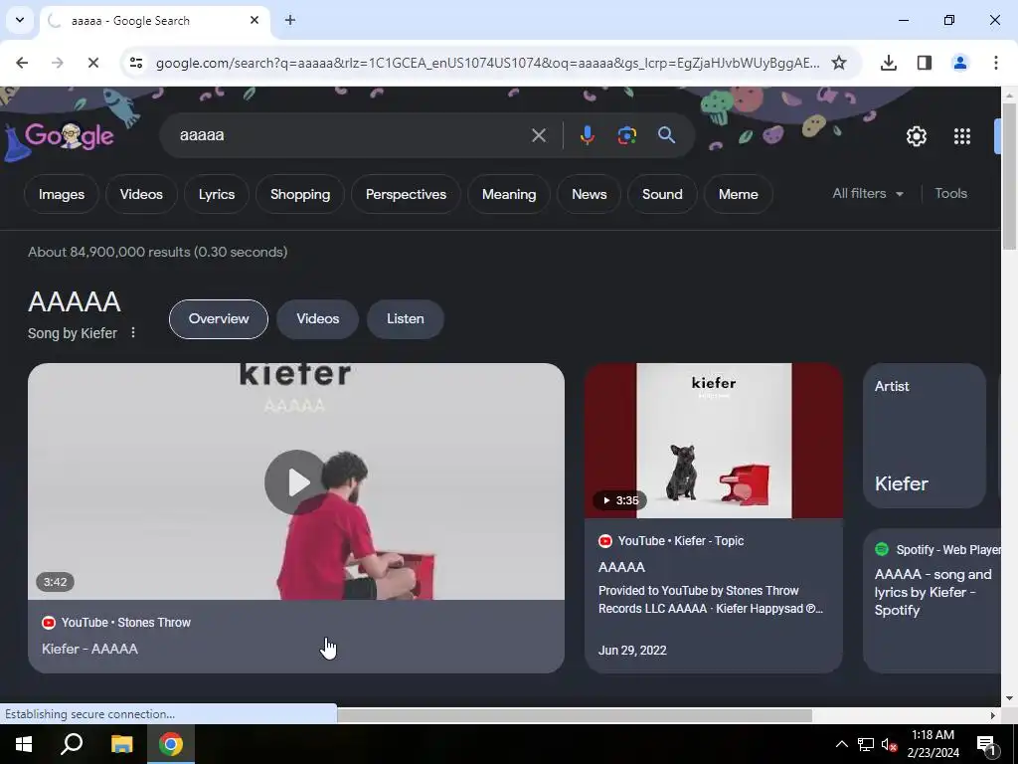
Task: Open File Explorer from taskbar
Action: coord(121,744)
